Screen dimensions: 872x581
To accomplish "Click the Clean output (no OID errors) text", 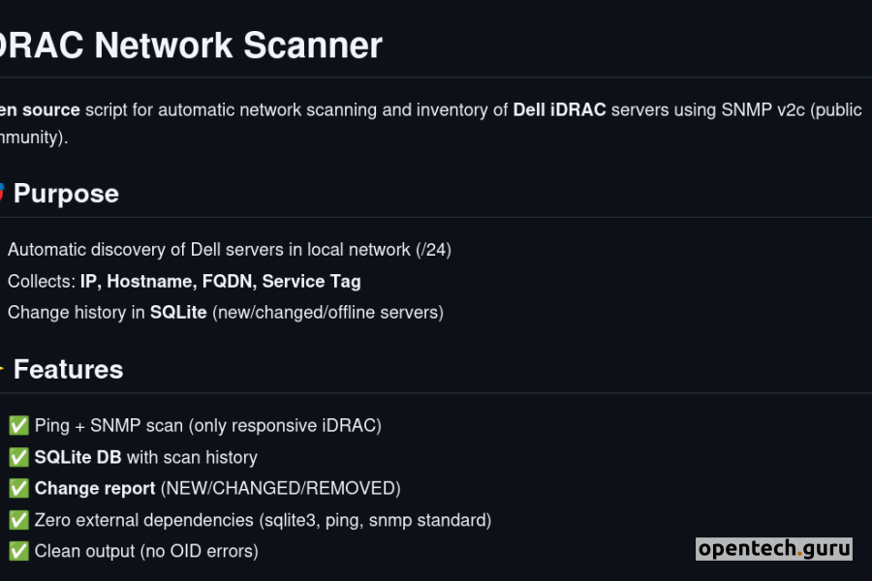I will (146, 552).
